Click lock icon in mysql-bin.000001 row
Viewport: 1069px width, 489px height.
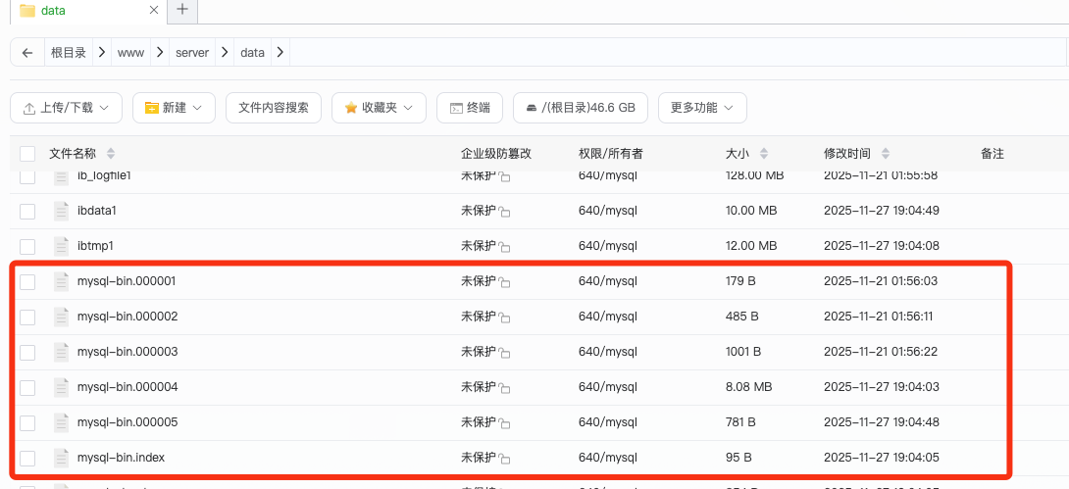point(504,282)
